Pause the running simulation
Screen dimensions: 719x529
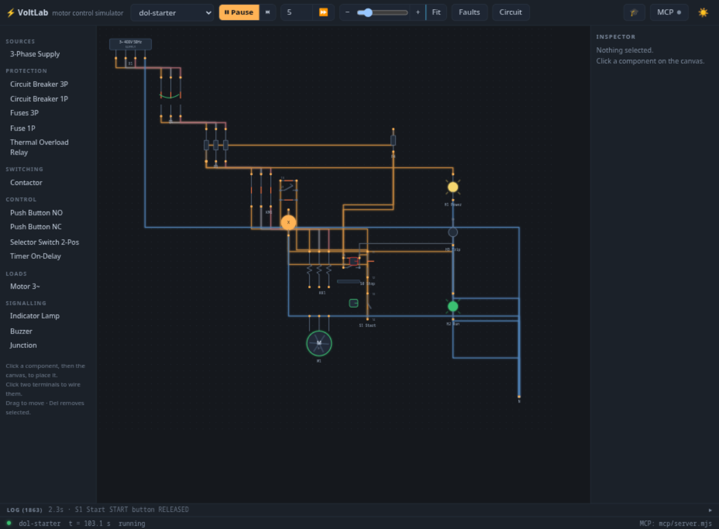click(x=239, y=12)
